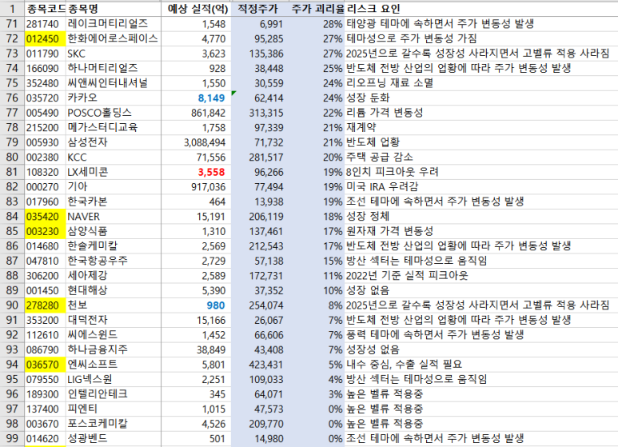Select yellow code cell 278280

point(46,305)
